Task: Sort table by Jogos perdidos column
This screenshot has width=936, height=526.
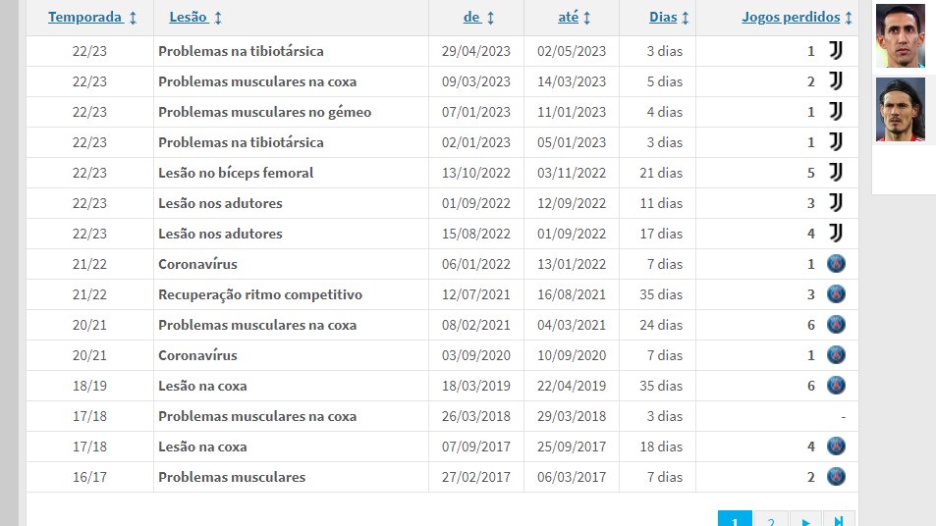Action: coord(797,18)
